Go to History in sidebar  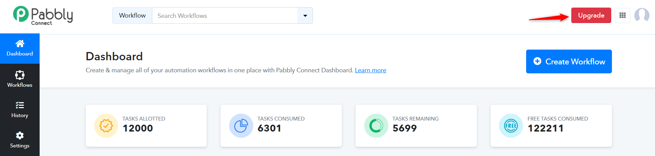[x=20, y=110]
